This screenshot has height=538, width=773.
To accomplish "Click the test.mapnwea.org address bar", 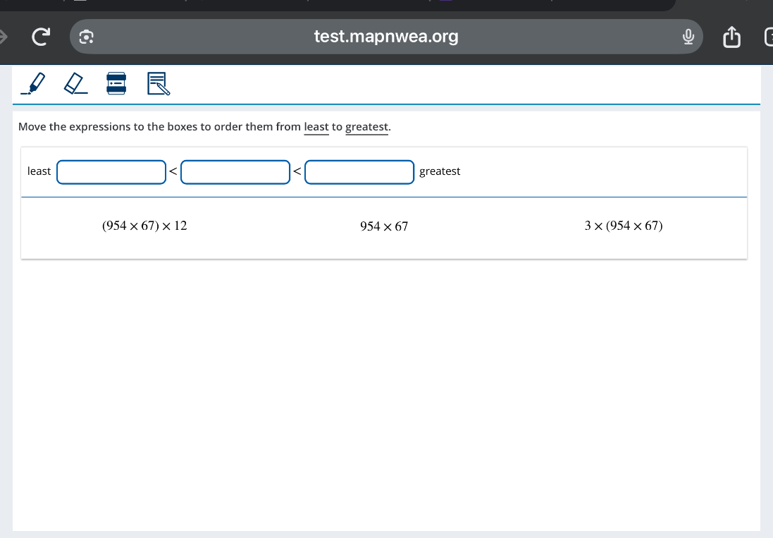I will [x=386, y=37].
